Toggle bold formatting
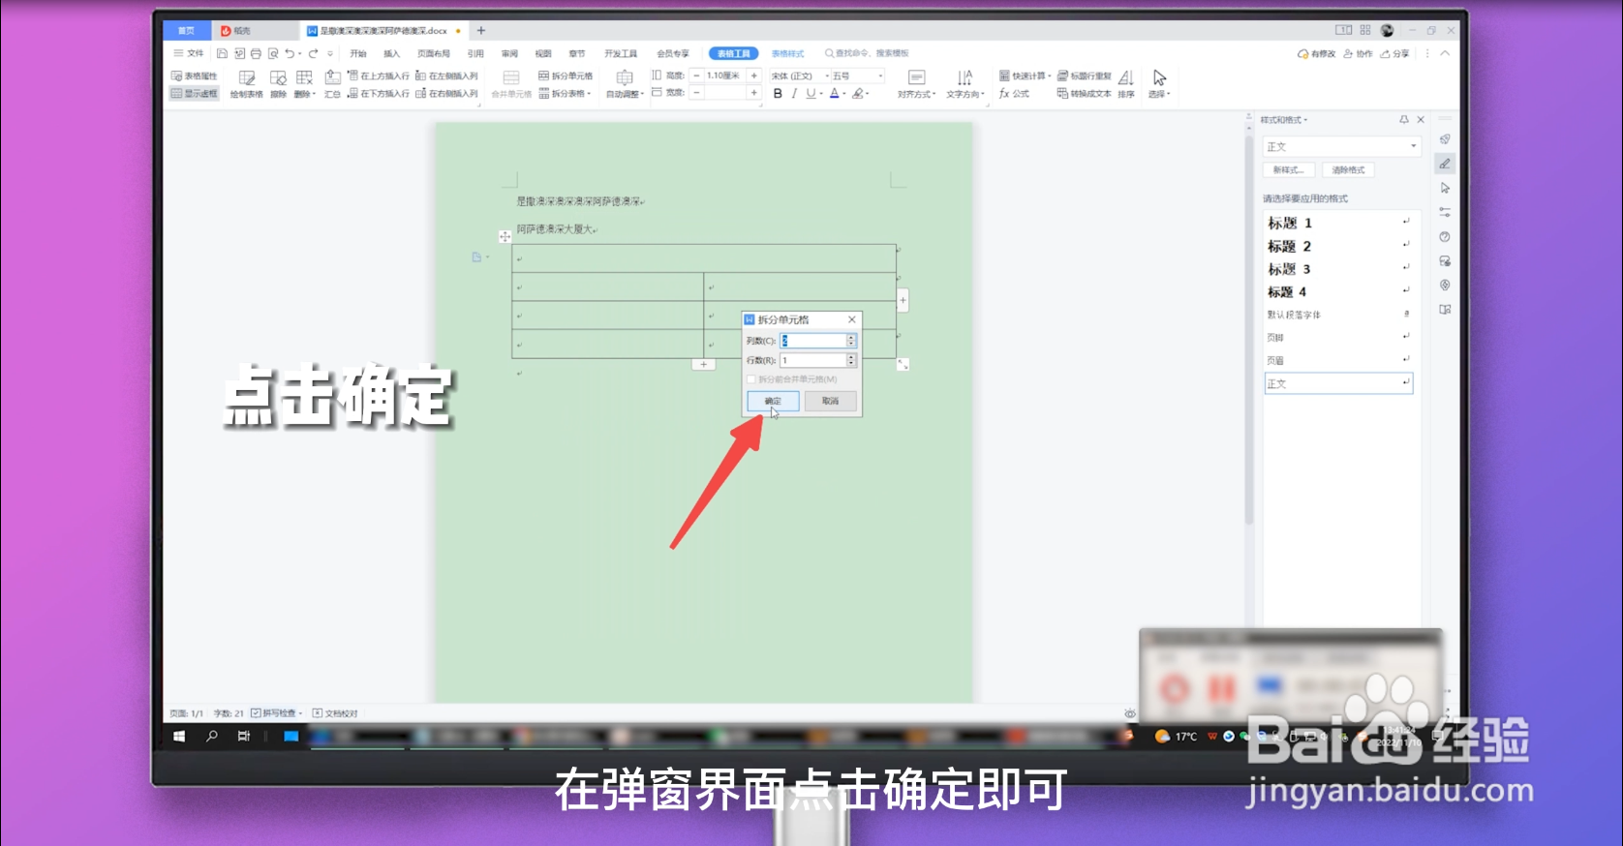 (x=778, y=94)
